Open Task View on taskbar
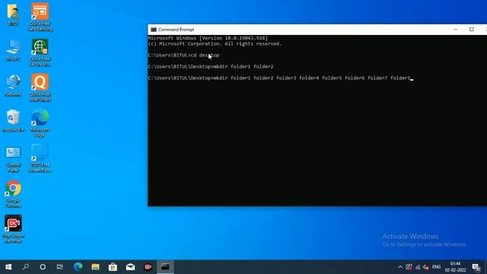 point(60,267)
